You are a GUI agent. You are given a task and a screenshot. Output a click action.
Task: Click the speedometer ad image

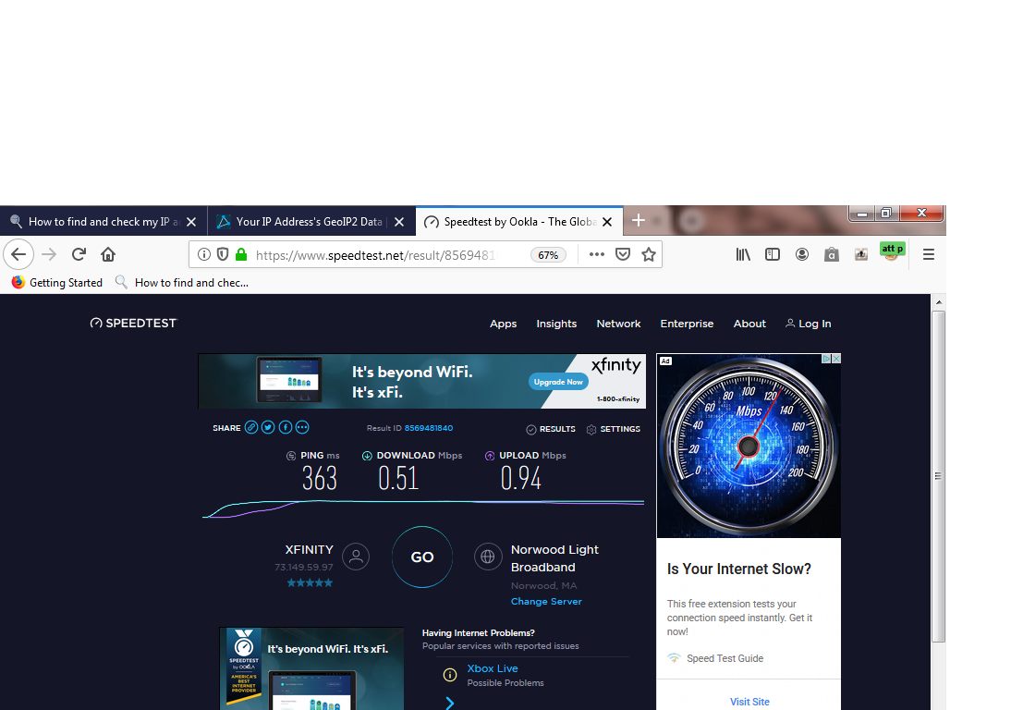click(749, 446)
